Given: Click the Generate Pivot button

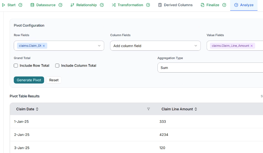Looking at the screenshot, I should coord(29,80).
